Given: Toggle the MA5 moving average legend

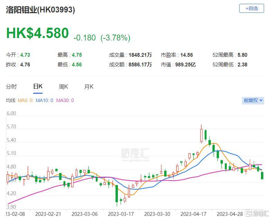Looking at the screenshot, I should point(25,100).
